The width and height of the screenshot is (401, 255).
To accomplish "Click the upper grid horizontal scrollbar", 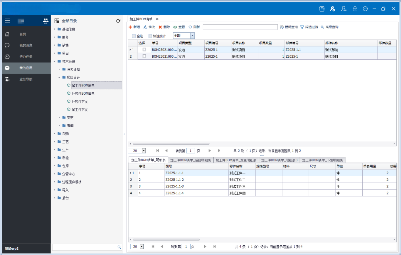I will coord(171,144).
